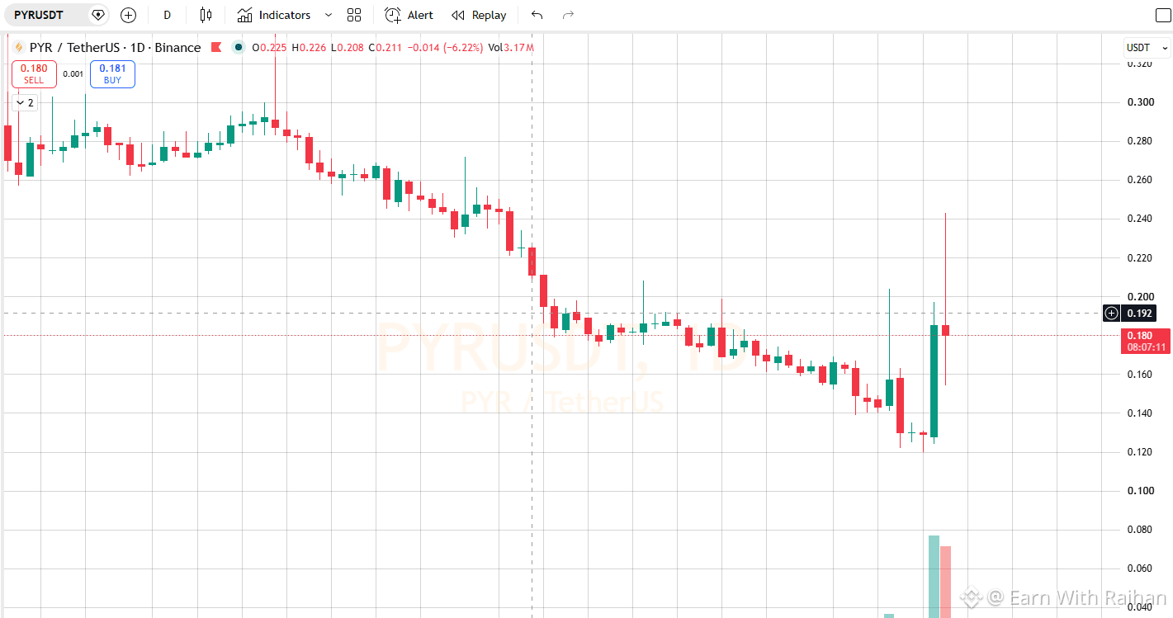Expand the Indicators favorites dropdown arrow
Viewport: 1173px width, 618px height.
329,15
